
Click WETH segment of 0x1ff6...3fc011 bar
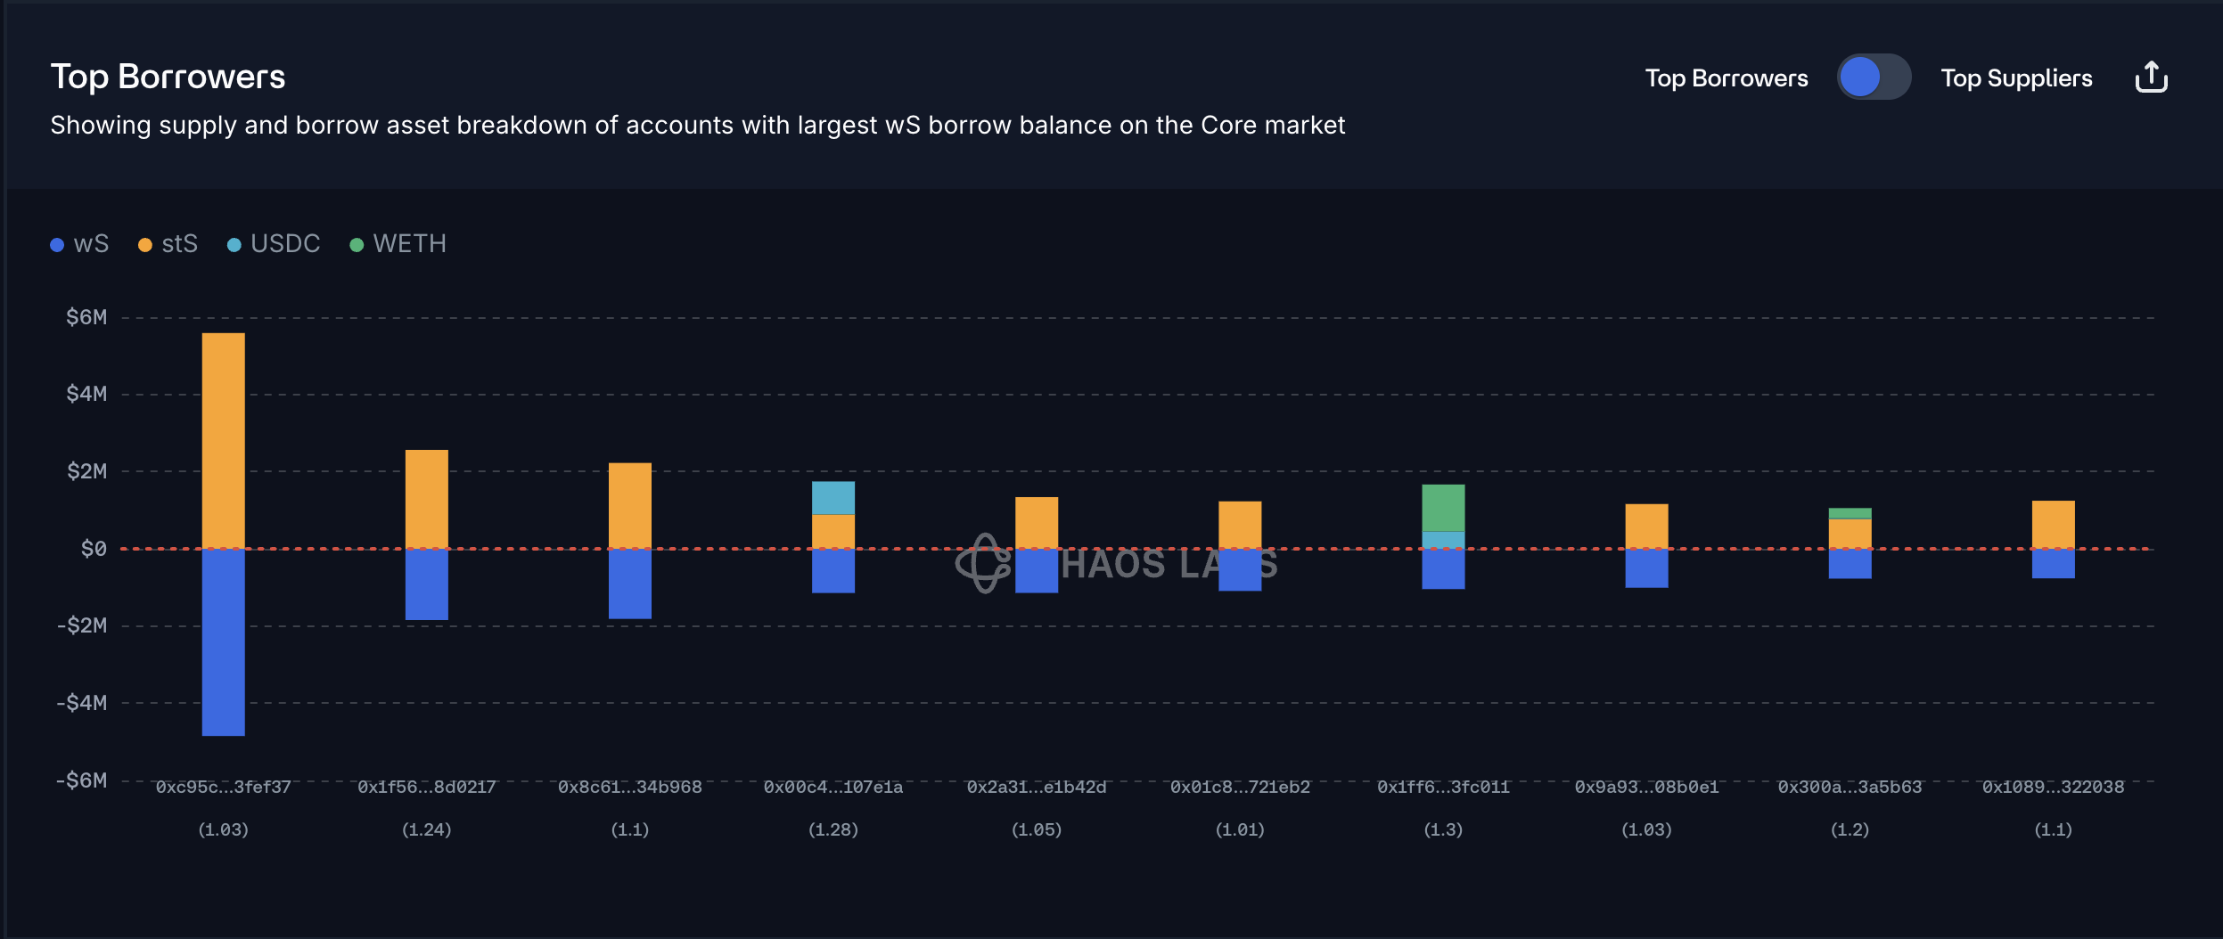point(1442,508)
